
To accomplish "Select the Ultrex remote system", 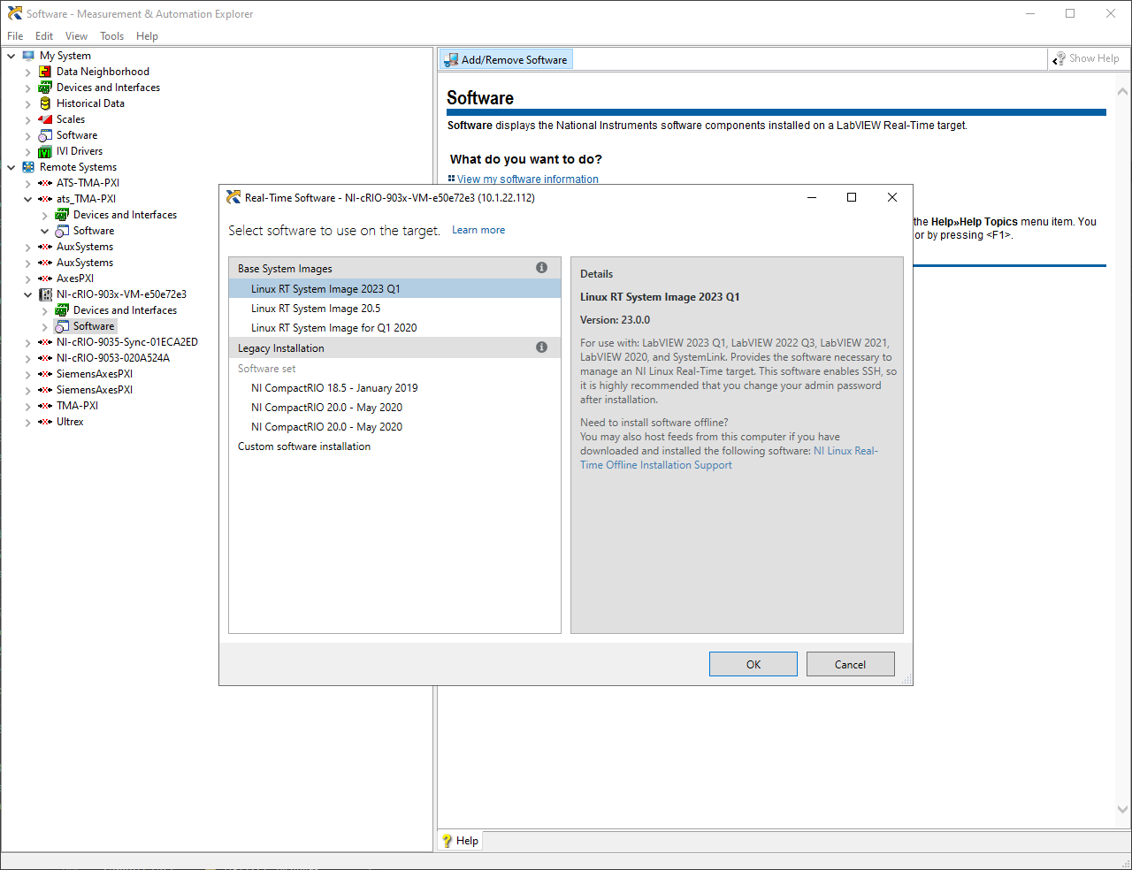I will click(x=70, y=422).
